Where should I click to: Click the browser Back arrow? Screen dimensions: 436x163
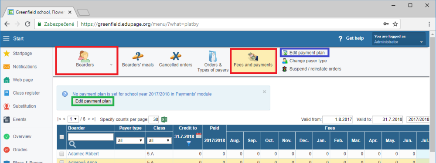[7, 24]
